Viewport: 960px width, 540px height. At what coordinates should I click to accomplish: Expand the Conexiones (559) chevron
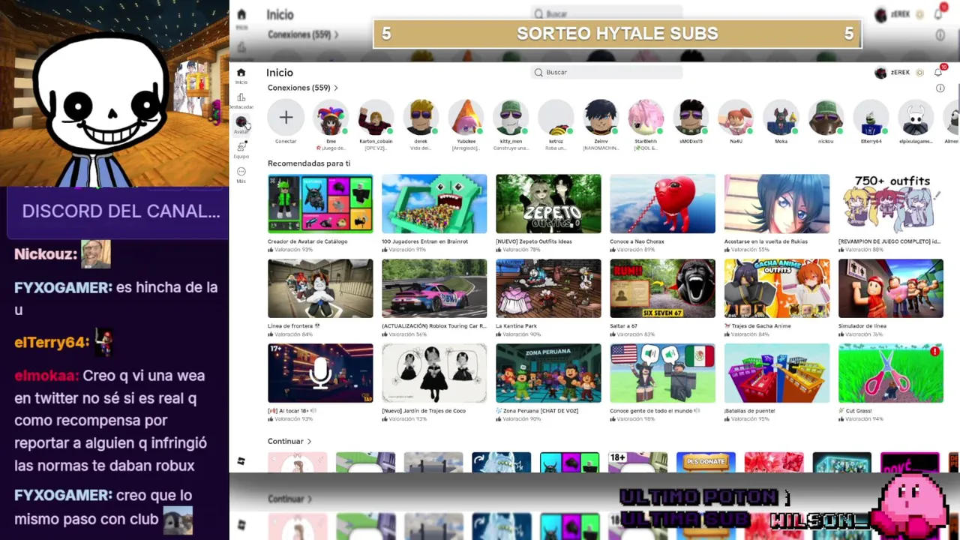(x=336, y=88)
